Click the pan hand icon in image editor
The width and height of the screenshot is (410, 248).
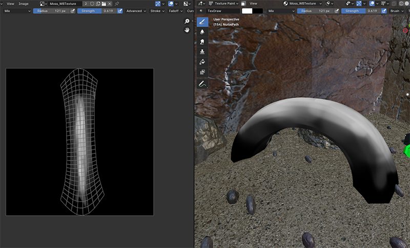pyautogui.click(x=188, y=30)
